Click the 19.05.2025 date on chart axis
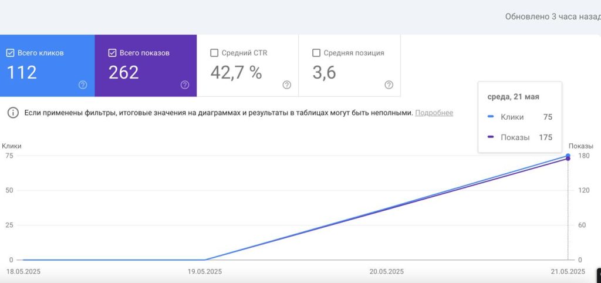601x283 pixels. click(205, 271)
